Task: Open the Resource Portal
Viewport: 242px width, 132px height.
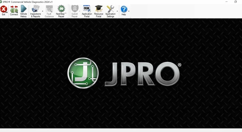Action: 98,11
